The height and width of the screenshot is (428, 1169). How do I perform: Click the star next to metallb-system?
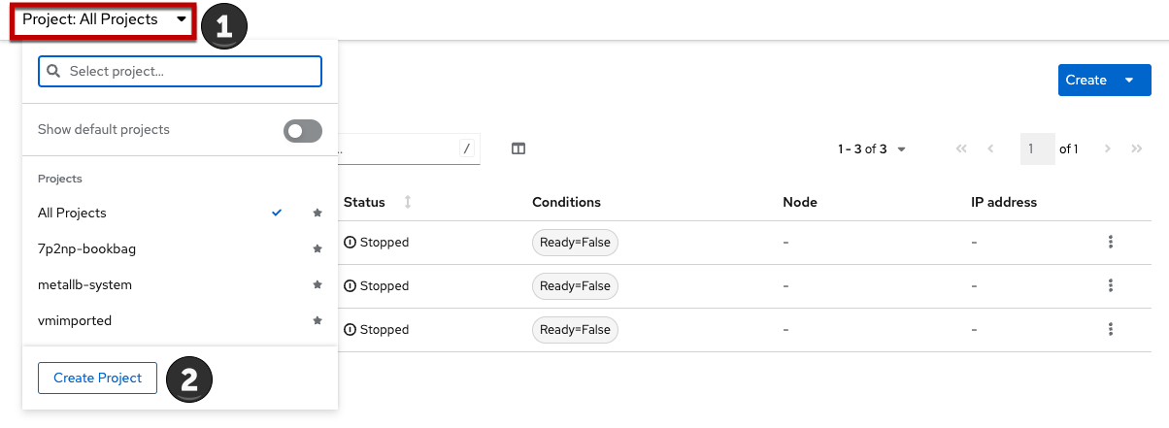pyautogui.click(x=317, y=285)
